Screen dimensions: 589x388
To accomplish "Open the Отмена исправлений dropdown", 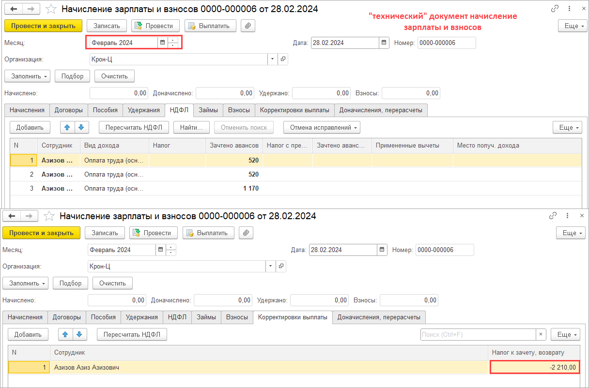I will coord(322,128).
